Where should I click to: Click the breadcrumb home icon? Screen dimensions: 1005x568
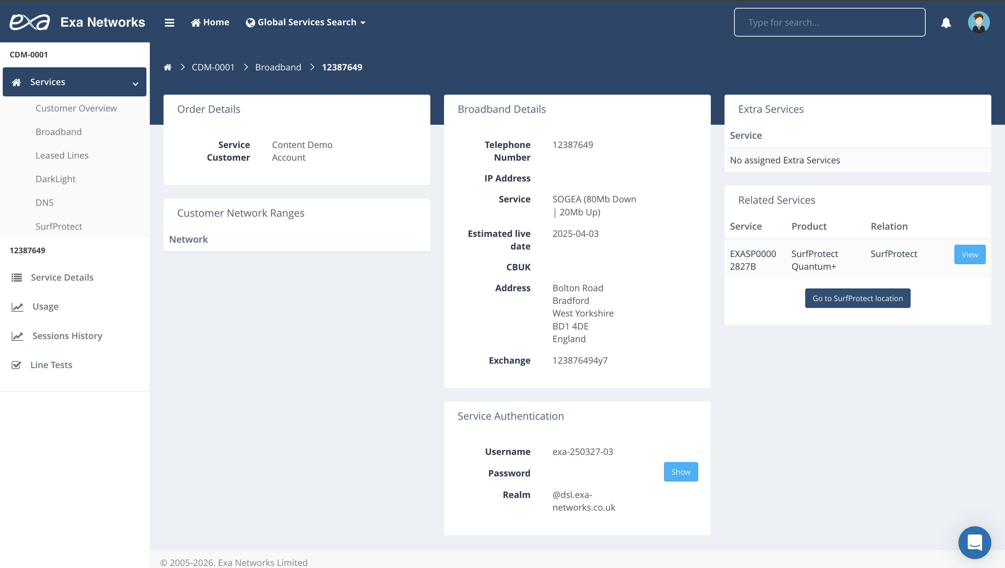[168, 67]
